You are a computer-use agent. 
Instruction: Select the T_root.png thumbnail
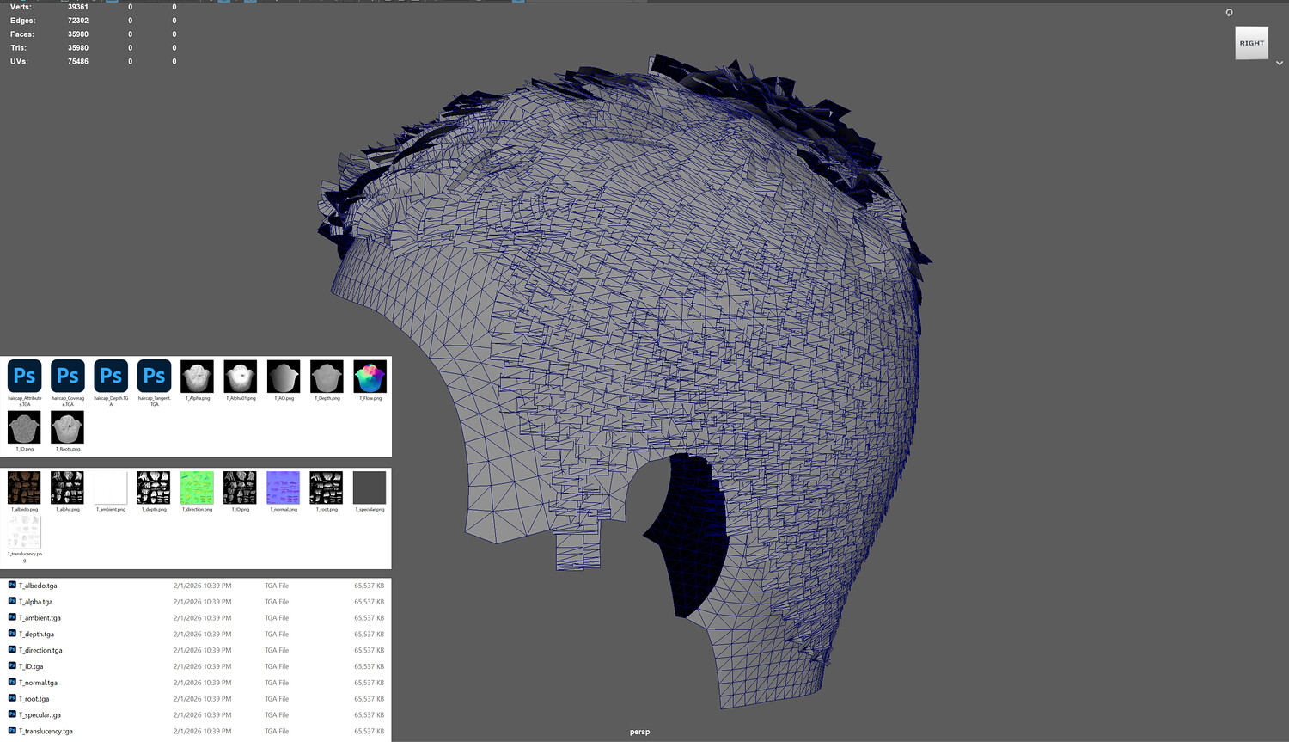point(327,488)
